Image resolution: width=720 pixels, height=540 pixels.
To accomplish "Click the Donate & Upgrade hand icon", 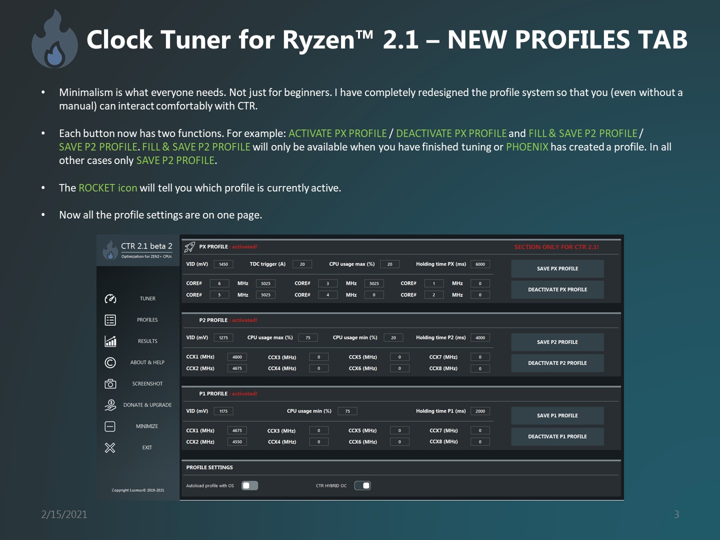I will point(110,405).
